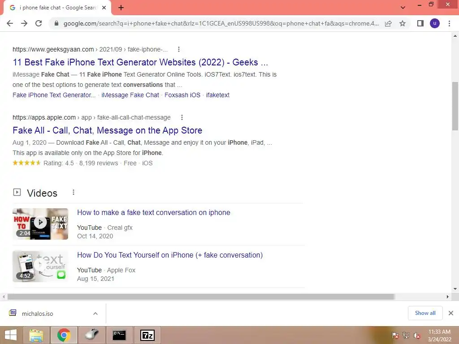Open the Chrome three-dot menu
Screen dimensions: 459x344
[x=449, y=23]
